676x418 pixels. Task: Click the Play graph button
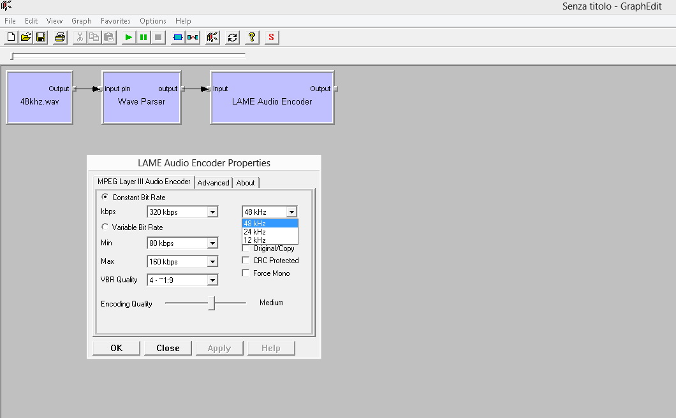click(x=129, y=38)
